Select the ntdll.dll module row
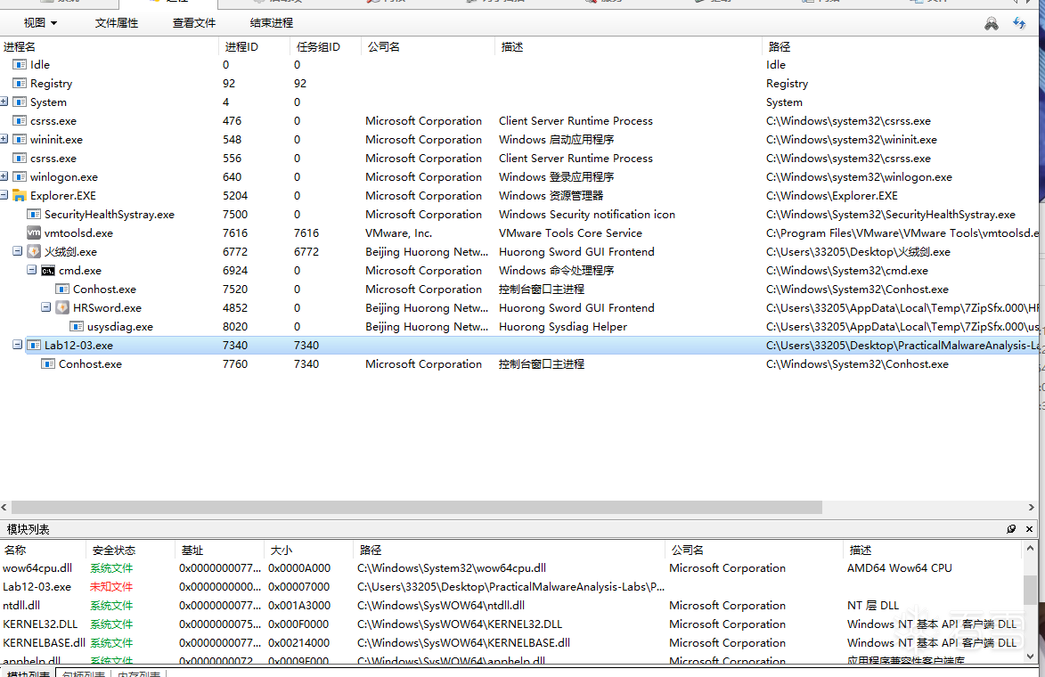 tap(511, 606)
